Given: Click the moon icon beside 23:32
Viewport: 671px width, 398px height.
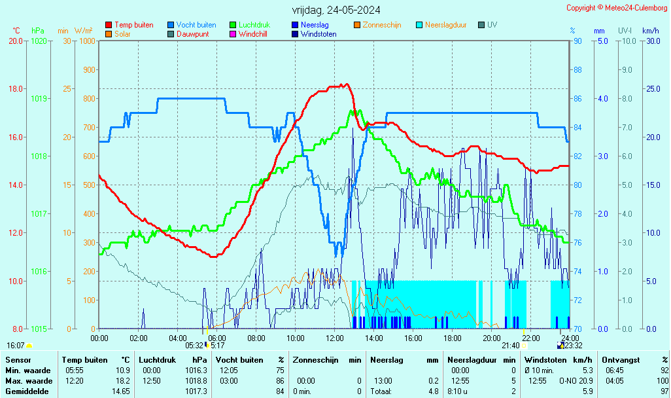Looking at the screenshot, I should pyautogui.click(x=560, y=345).
